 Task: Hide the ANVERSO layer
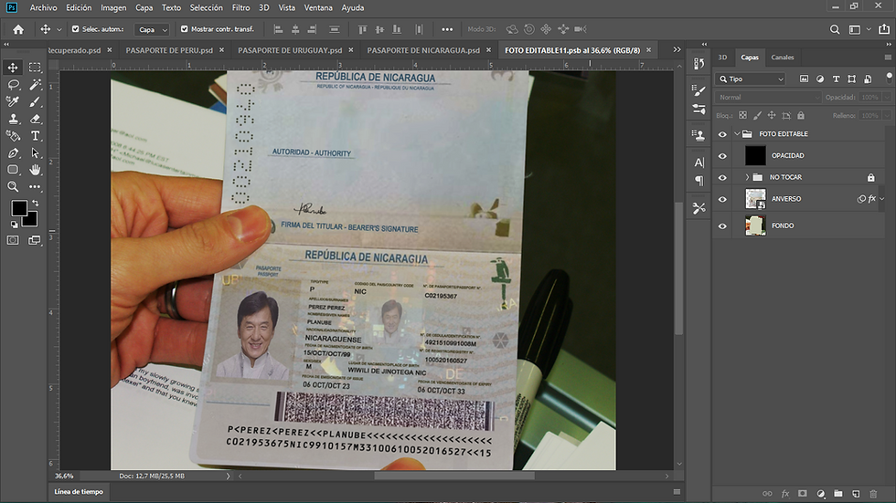[722, 199]
